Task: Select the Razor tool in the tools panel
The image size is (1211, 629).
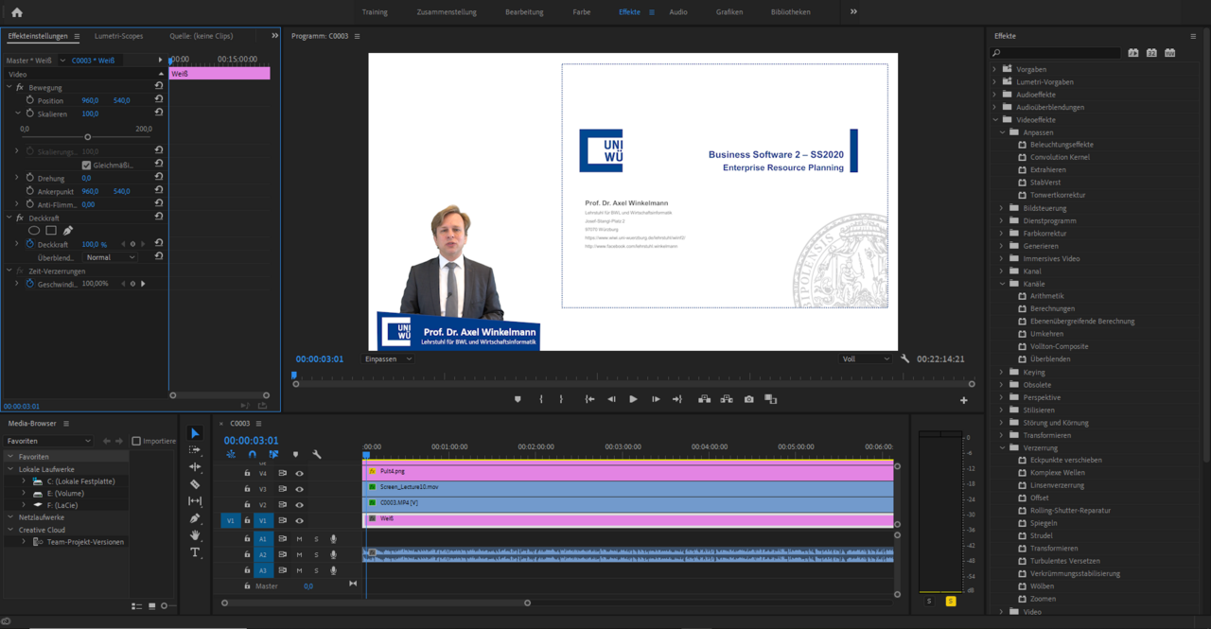Action: click(x=195, y=484)
